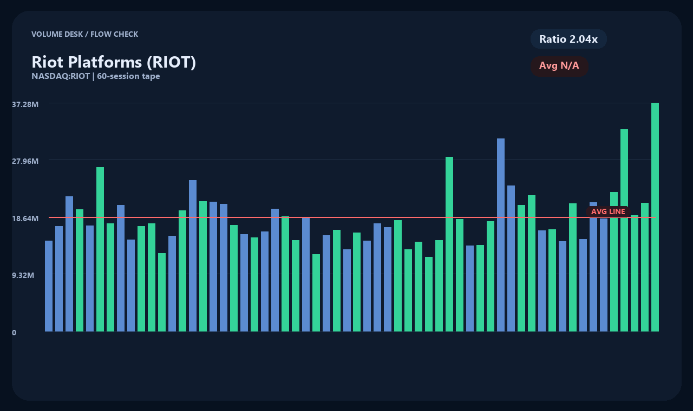Click the tallest blue bar in the chart
The image size is (693, 411).
501,235
